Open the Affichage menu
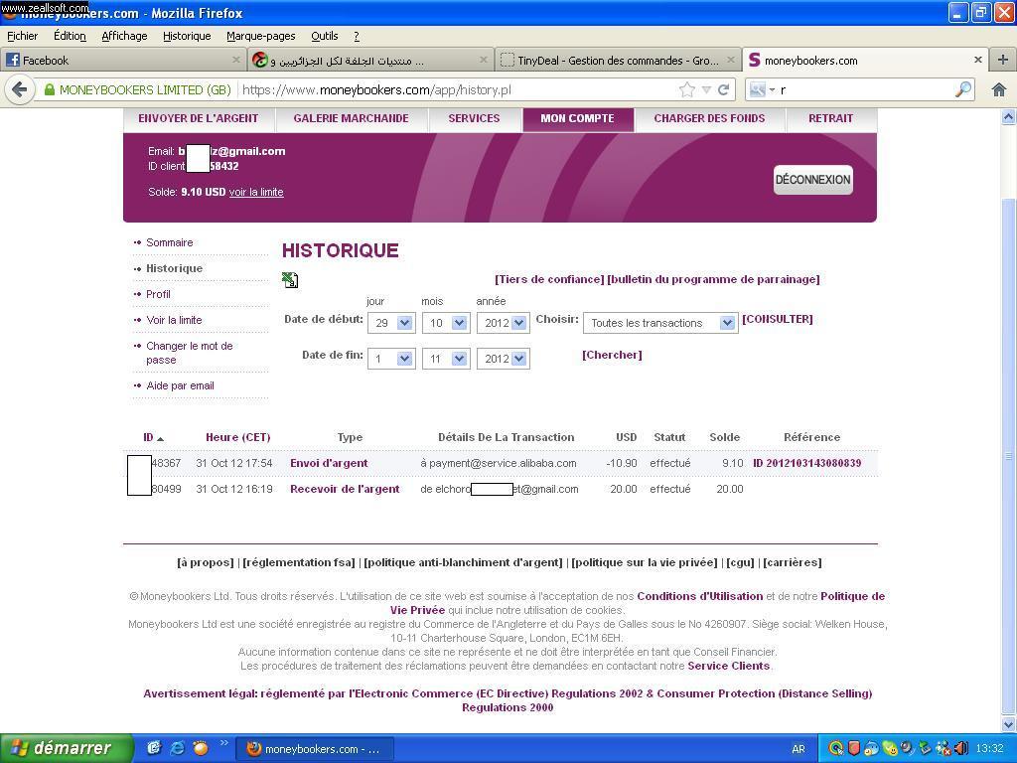 (124, 36)
